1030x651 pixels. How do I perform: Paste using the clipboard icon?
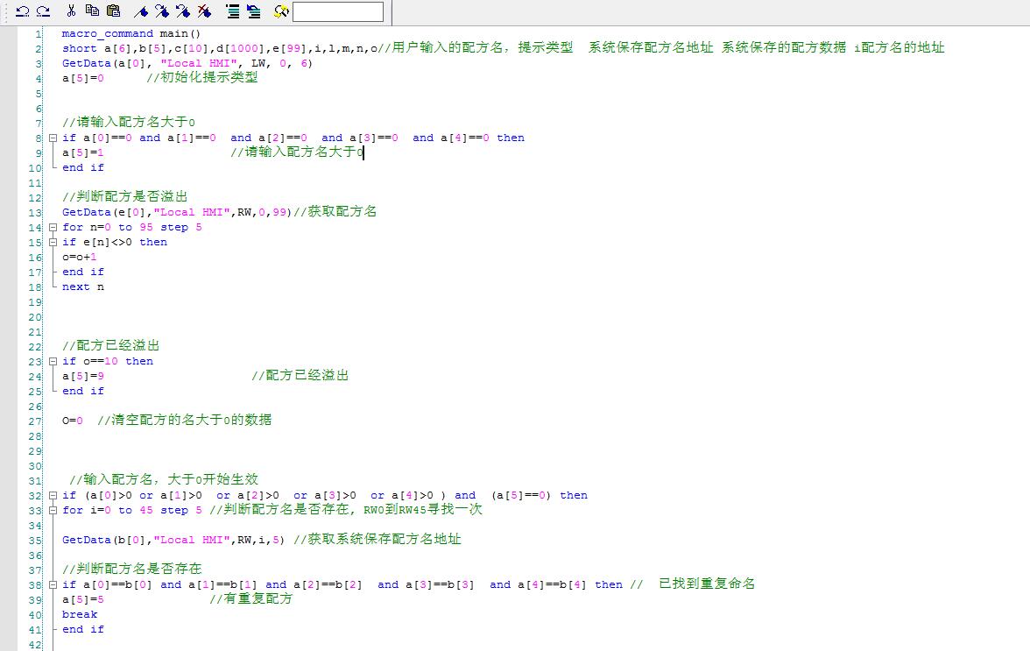point(113,11)
